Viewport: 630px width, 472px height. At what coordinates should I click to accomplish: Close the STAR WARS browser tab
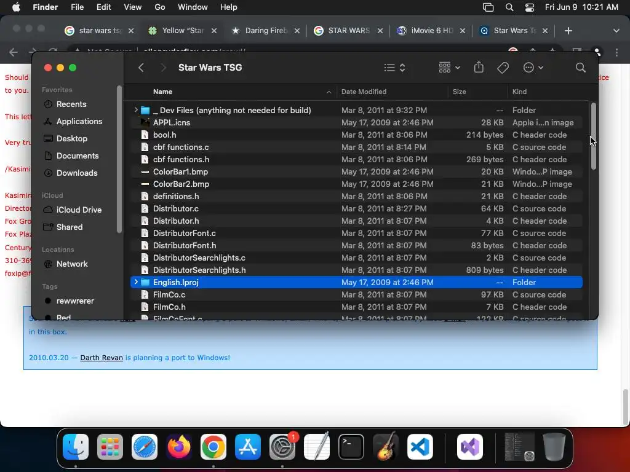[x=380, y=31]
